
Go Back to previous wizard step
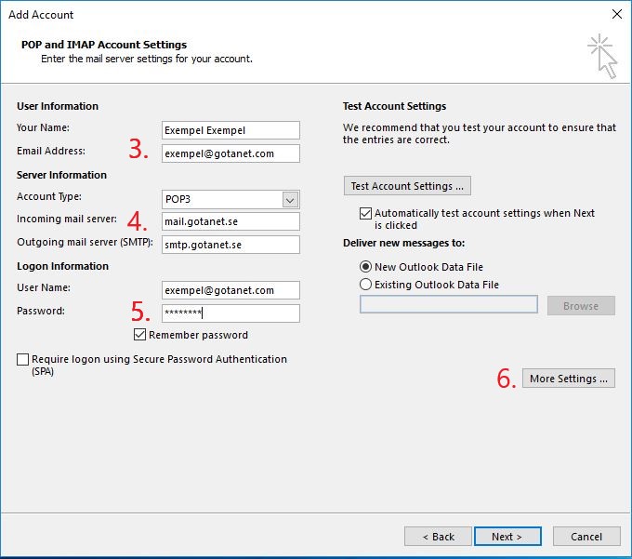click(438, 537)
